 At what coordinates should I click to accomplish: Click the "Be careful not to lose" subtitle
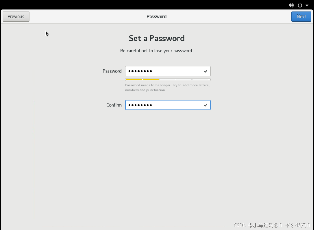tap(157, 51)
